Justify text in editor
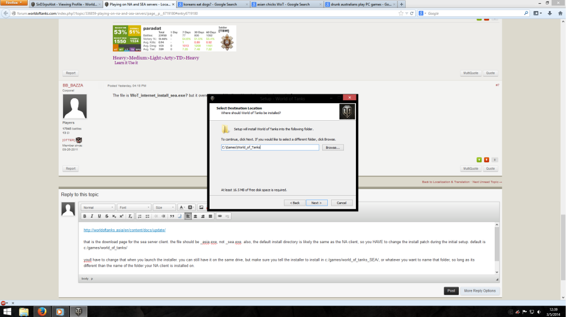Viewport: 566px width, 317px height. click(211, 216)
